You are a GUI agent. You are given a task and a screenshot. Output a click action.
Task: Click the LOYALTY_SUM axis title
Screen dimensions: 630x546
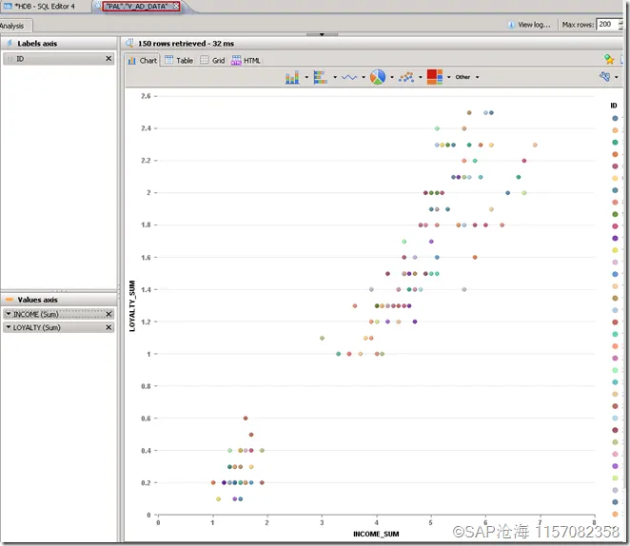point(131,306)
